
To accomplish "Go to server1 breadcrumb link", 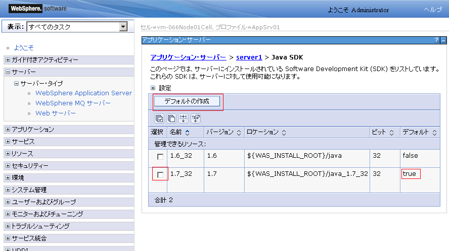I will point(249,57).
